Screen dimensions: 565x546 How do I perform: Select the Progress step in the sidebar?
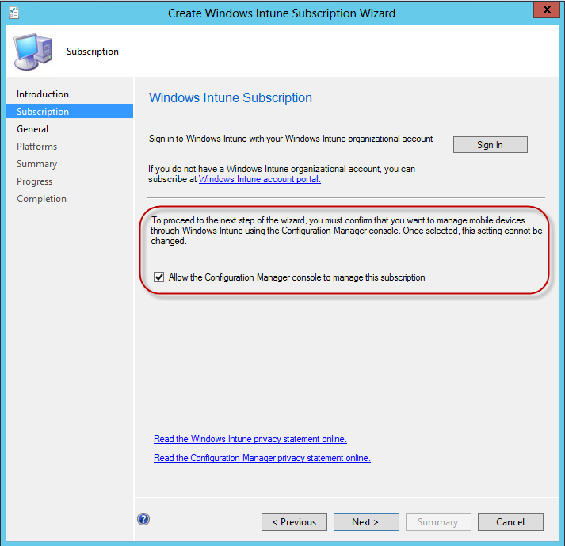[35, 181]
